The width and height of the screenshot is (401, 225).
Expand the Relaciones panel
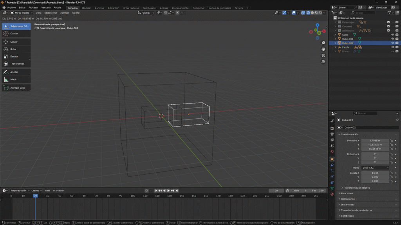347,193
